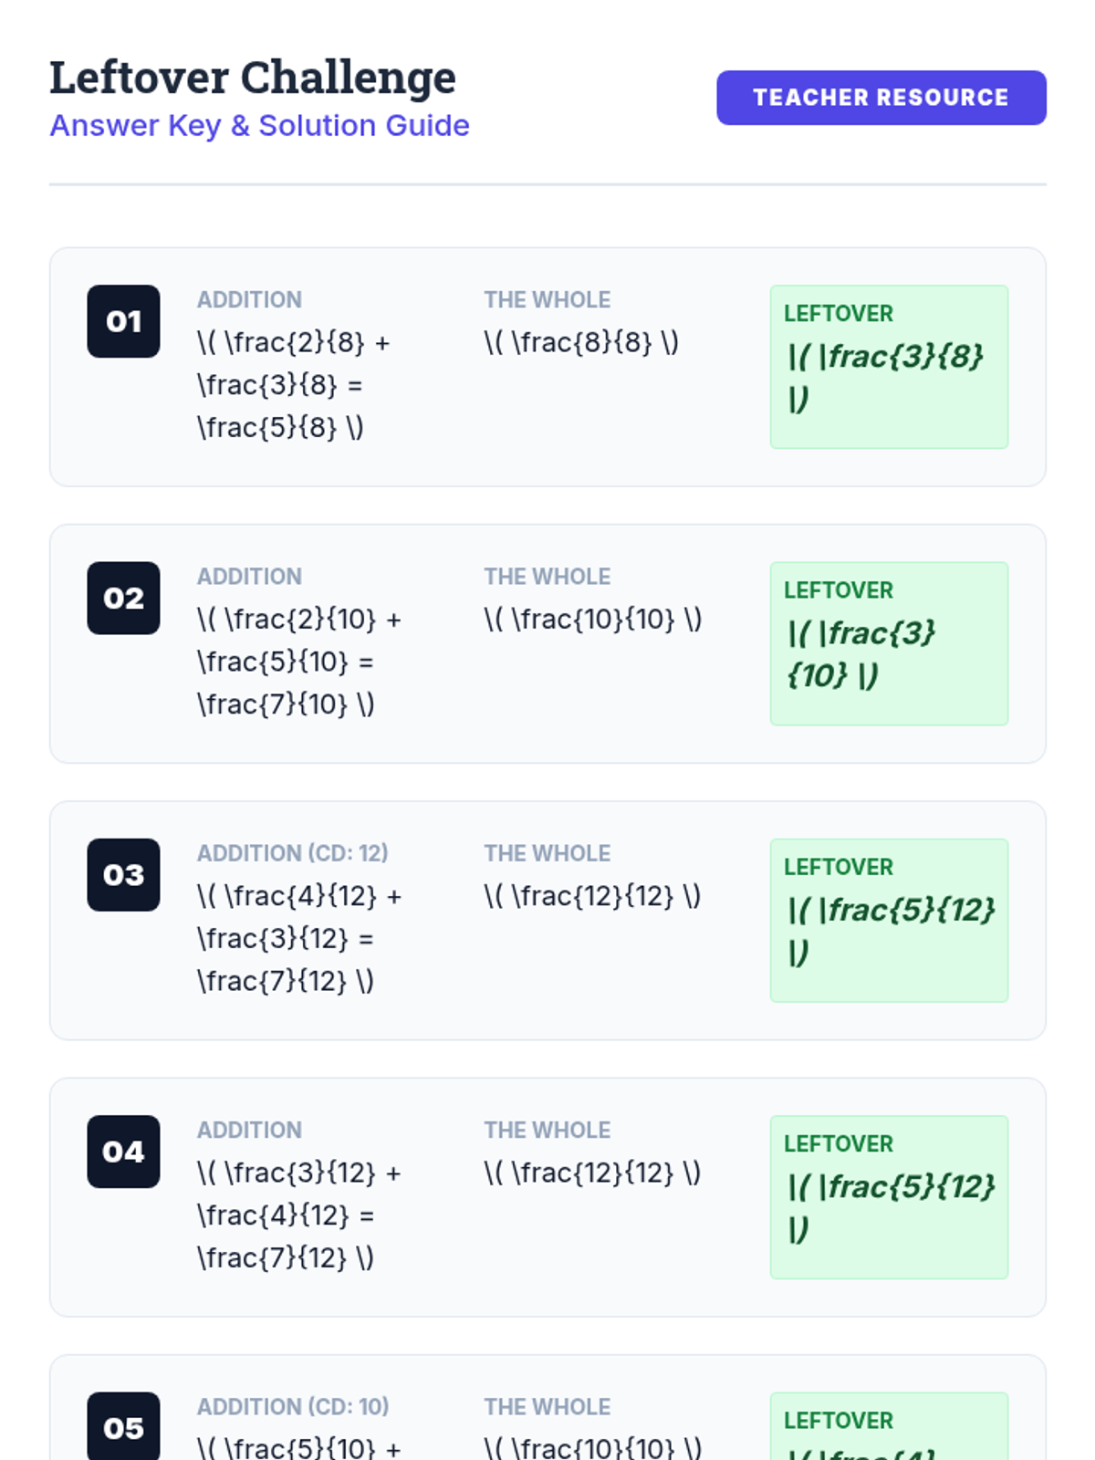
Task: Click The Whole value 10/10 in problem 02
Action: tap(592, 620)
